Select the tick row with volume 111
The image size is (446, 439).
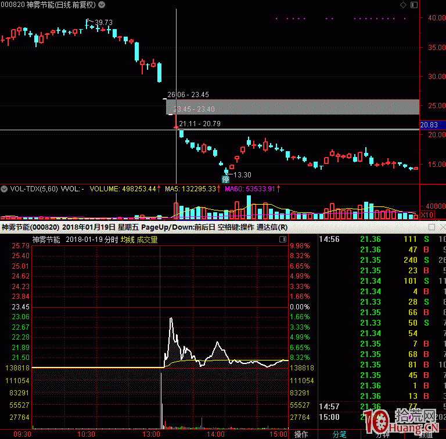point(382,239)
